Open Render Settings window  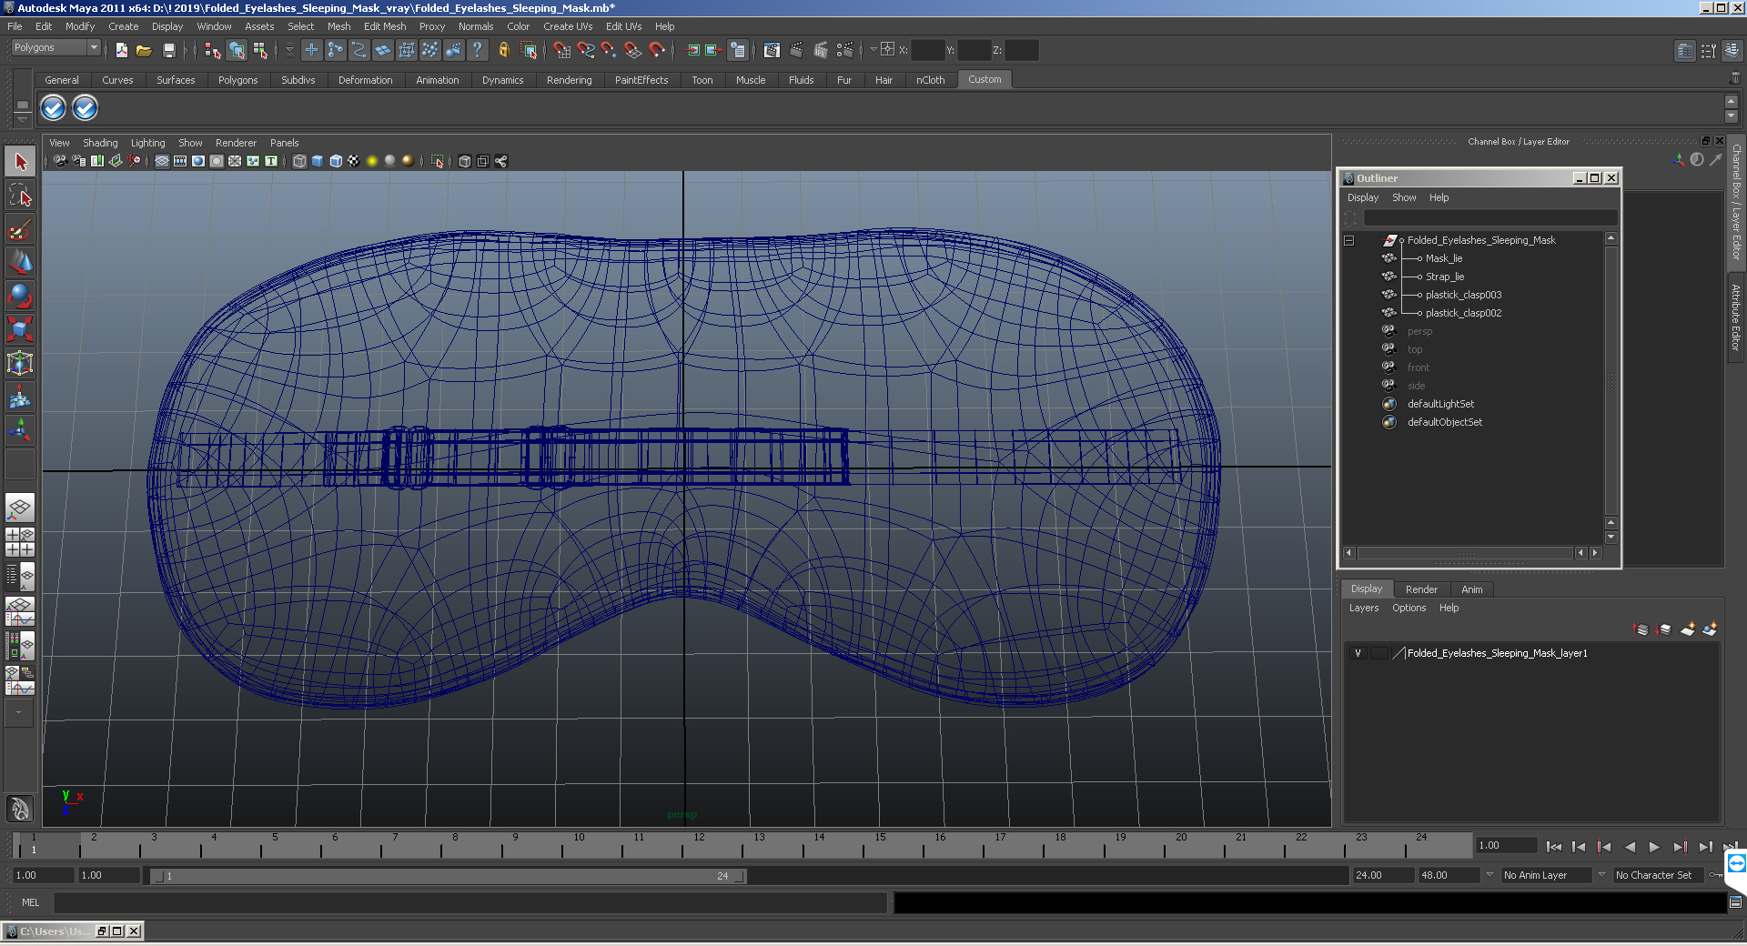(x=845, y=51)
